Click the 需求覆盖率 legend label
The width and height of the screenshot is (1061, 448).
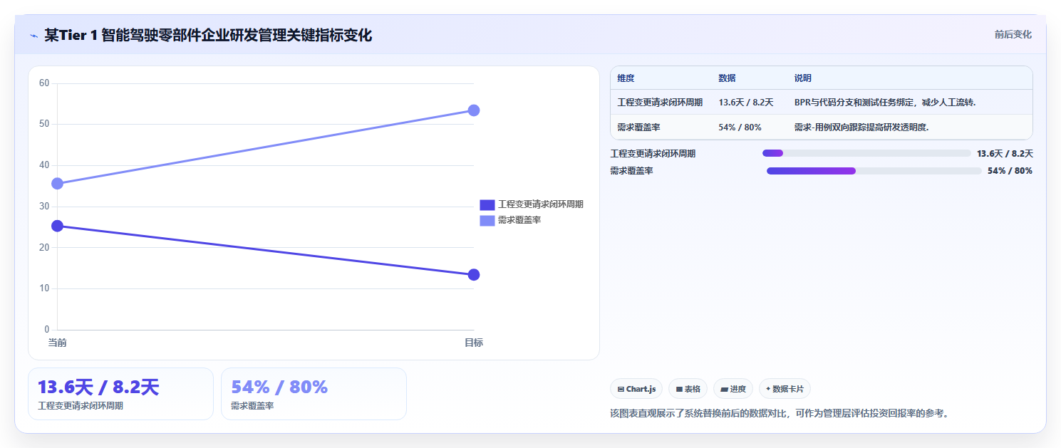pos(519,221)
